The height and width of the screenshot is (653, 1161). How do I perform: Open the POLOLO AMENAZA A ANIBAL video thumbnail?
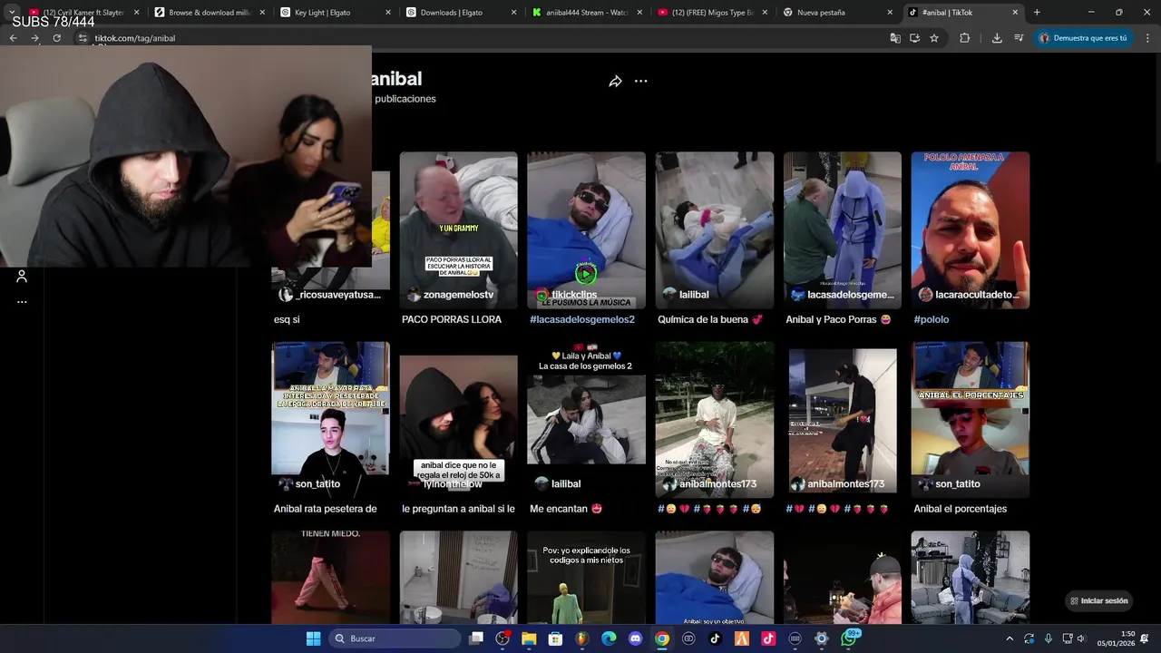point(971,230)
